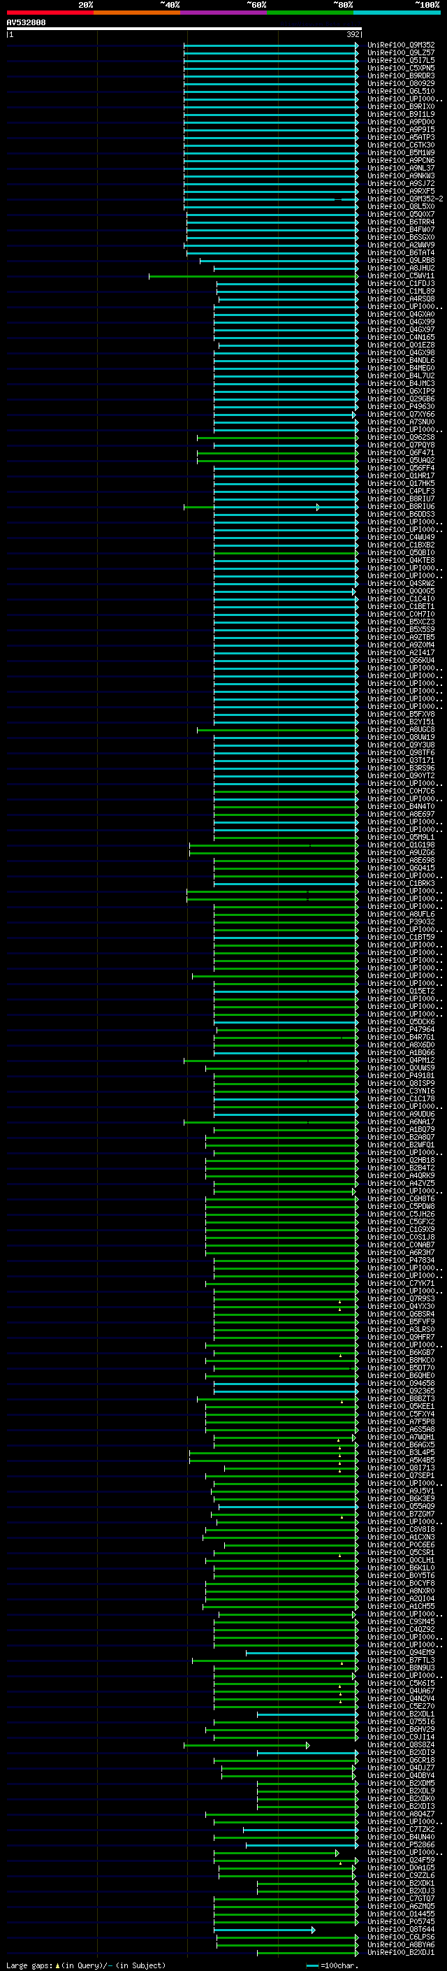
Task: Click the orange ~40% legend bar
Action: point(137,13)
